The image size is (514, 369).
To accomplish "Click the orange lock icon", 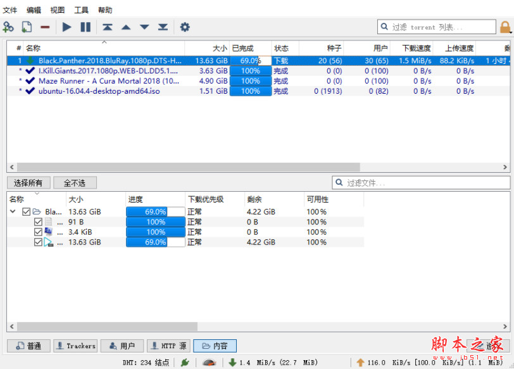I will [x=505, y=27].
